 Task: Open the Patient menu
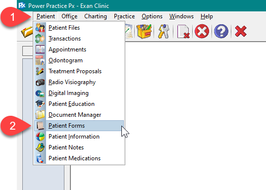[x=46, y=16]
